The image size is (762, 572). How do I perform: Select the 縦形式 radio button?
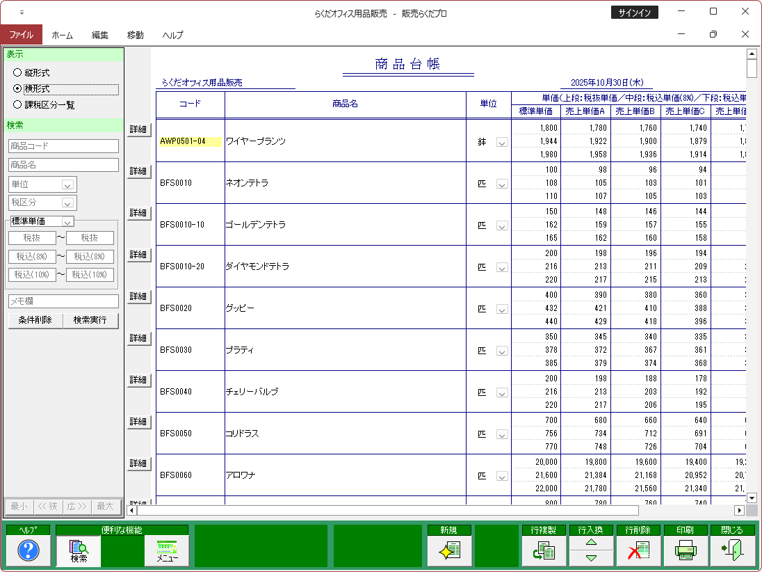pyautogui.click(x=17, y=72)
